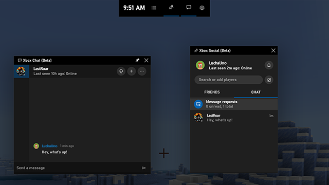Click "Last seen 2m ago: Online" status text
The height and width of the screenshot is (185, 329).
click(230, 68)
